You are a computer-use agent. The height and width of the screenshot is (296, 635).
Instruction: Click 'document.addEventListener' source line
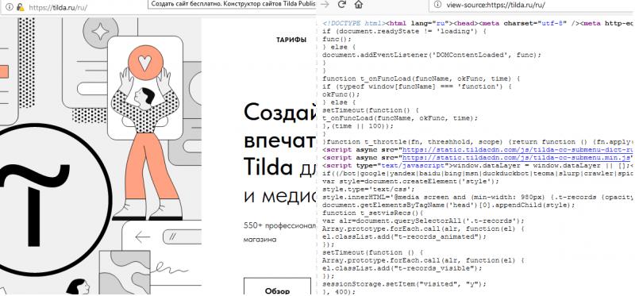pyautogui.click(x=432, y=55)
